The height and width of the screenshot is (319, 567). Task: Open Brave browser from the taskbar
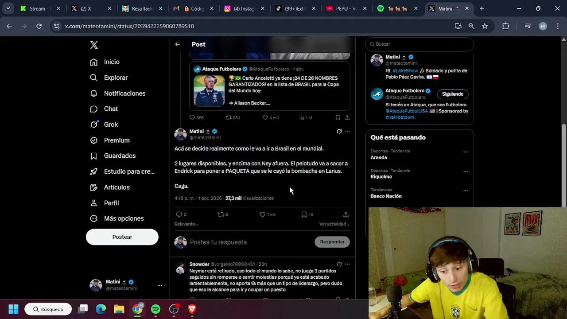192,309
